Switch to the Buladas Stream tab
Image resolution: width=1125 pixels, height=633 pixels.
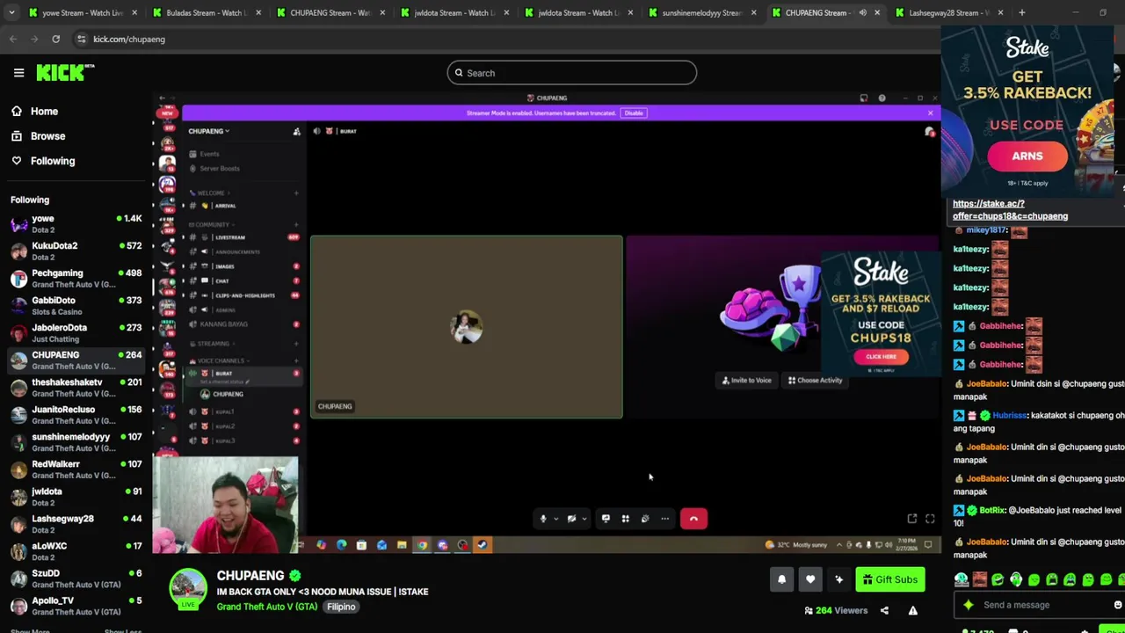coord(207,12)
